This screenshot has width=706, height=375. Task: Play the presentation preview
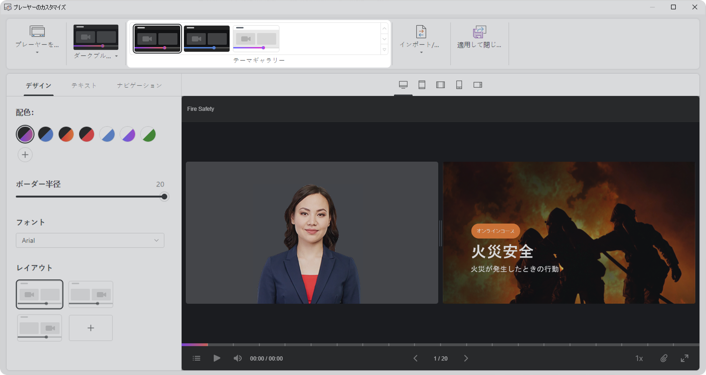(217, 358)
